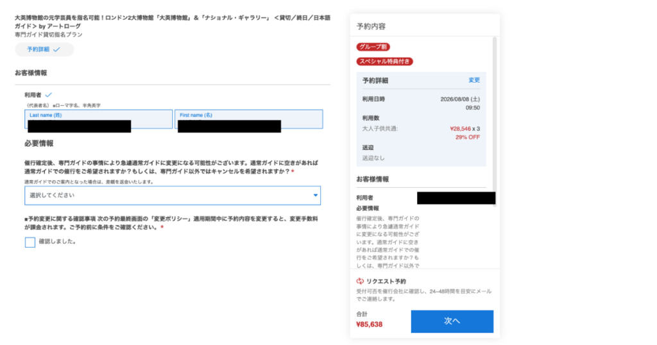Click the リクエスト予約 cycle icon
The height and width of the screenshot is (345, 657).
click(360, 282)
